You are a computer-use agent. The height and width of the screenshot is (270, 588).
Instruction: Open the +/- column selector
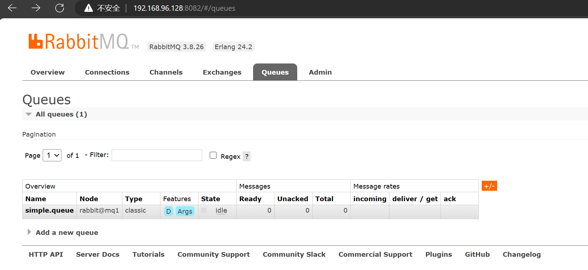pyautogui.click(x=489, y=186)
